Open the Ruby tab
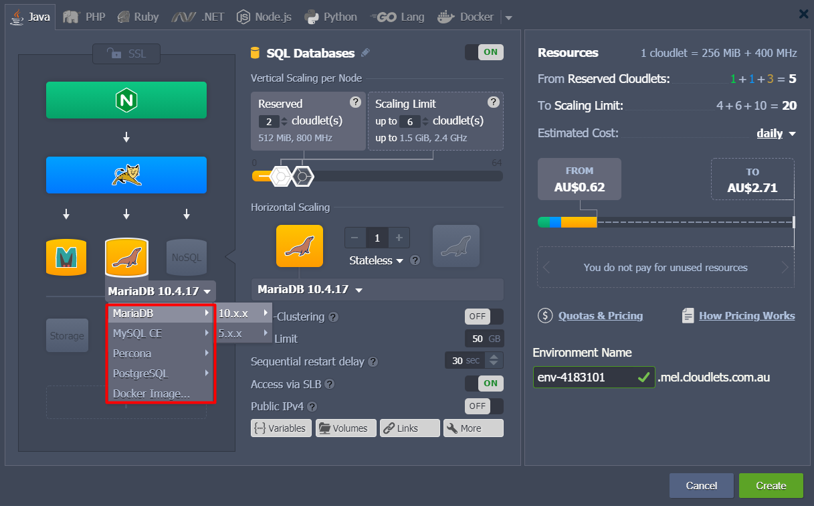814x506 pixels. (x=138, y=17)
